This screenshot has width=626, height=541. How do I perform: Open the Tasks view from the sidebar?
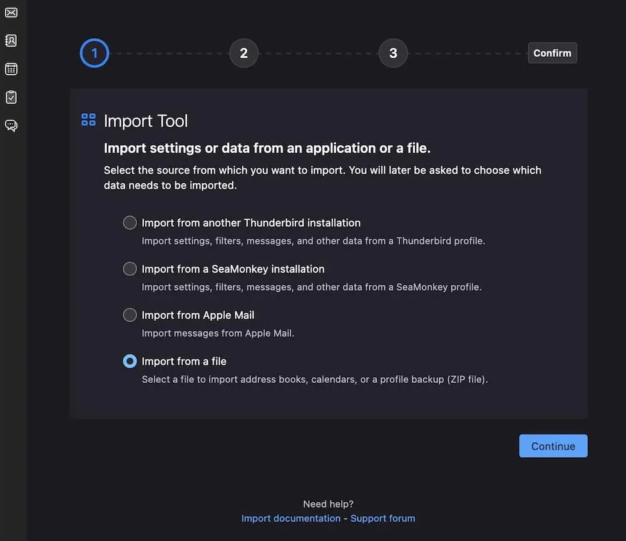point(11,97)
